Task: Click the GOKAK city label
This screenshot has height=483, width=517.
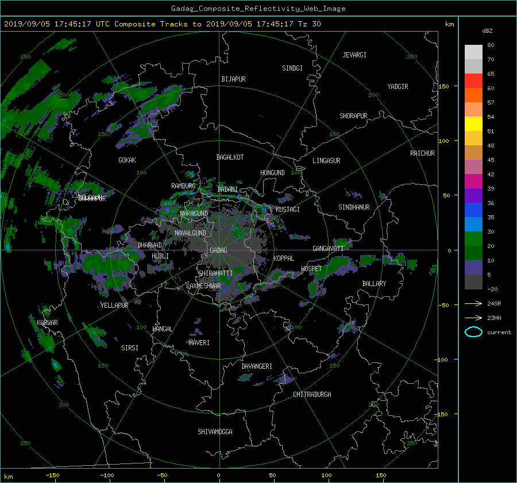Action: pos(127,160)
